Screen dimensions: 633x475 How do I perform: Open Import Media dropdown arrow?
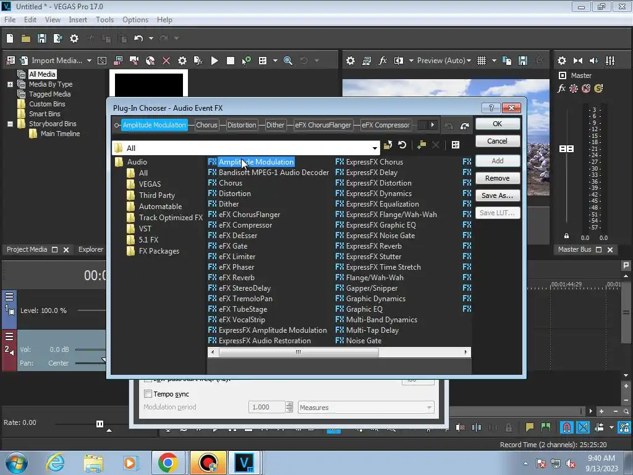[x=89, y=61]
